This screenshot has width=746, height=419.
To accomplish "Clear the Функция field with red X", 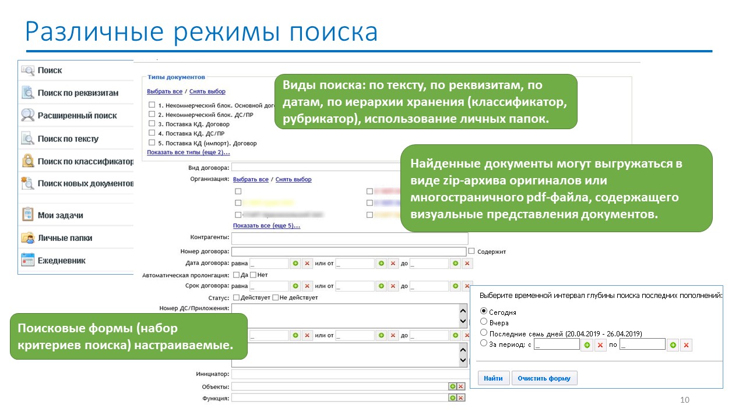I will [461, 398].
